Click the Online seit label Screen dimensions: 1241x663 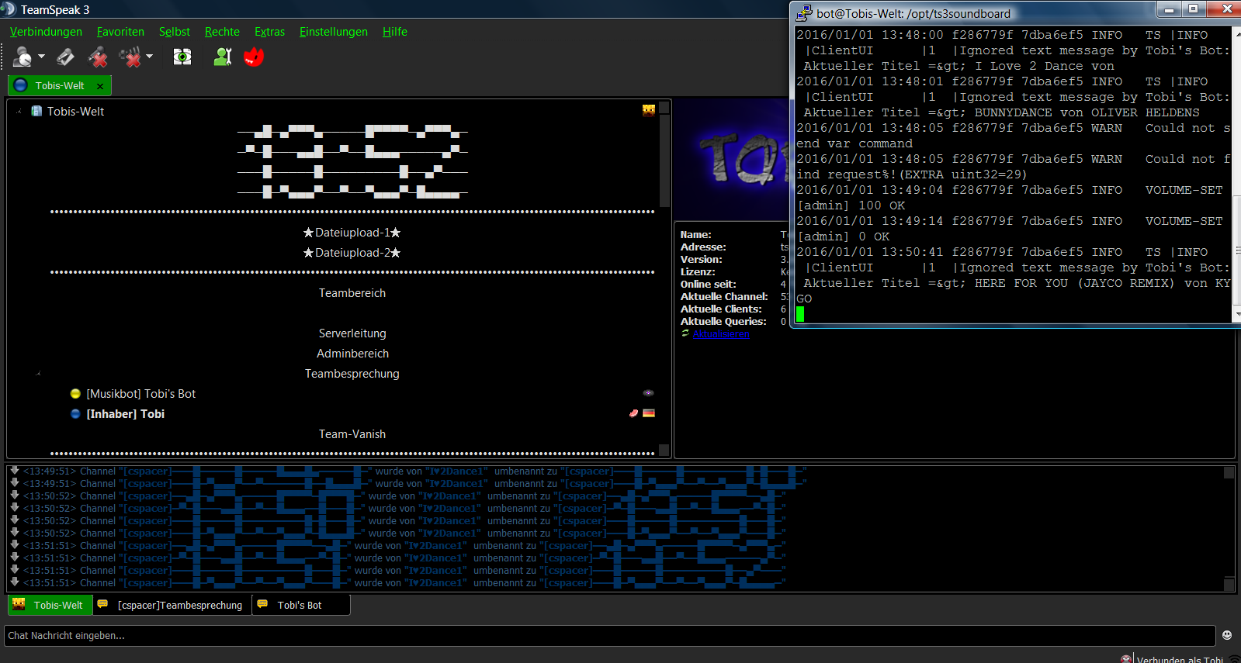(x=708, y=285)
